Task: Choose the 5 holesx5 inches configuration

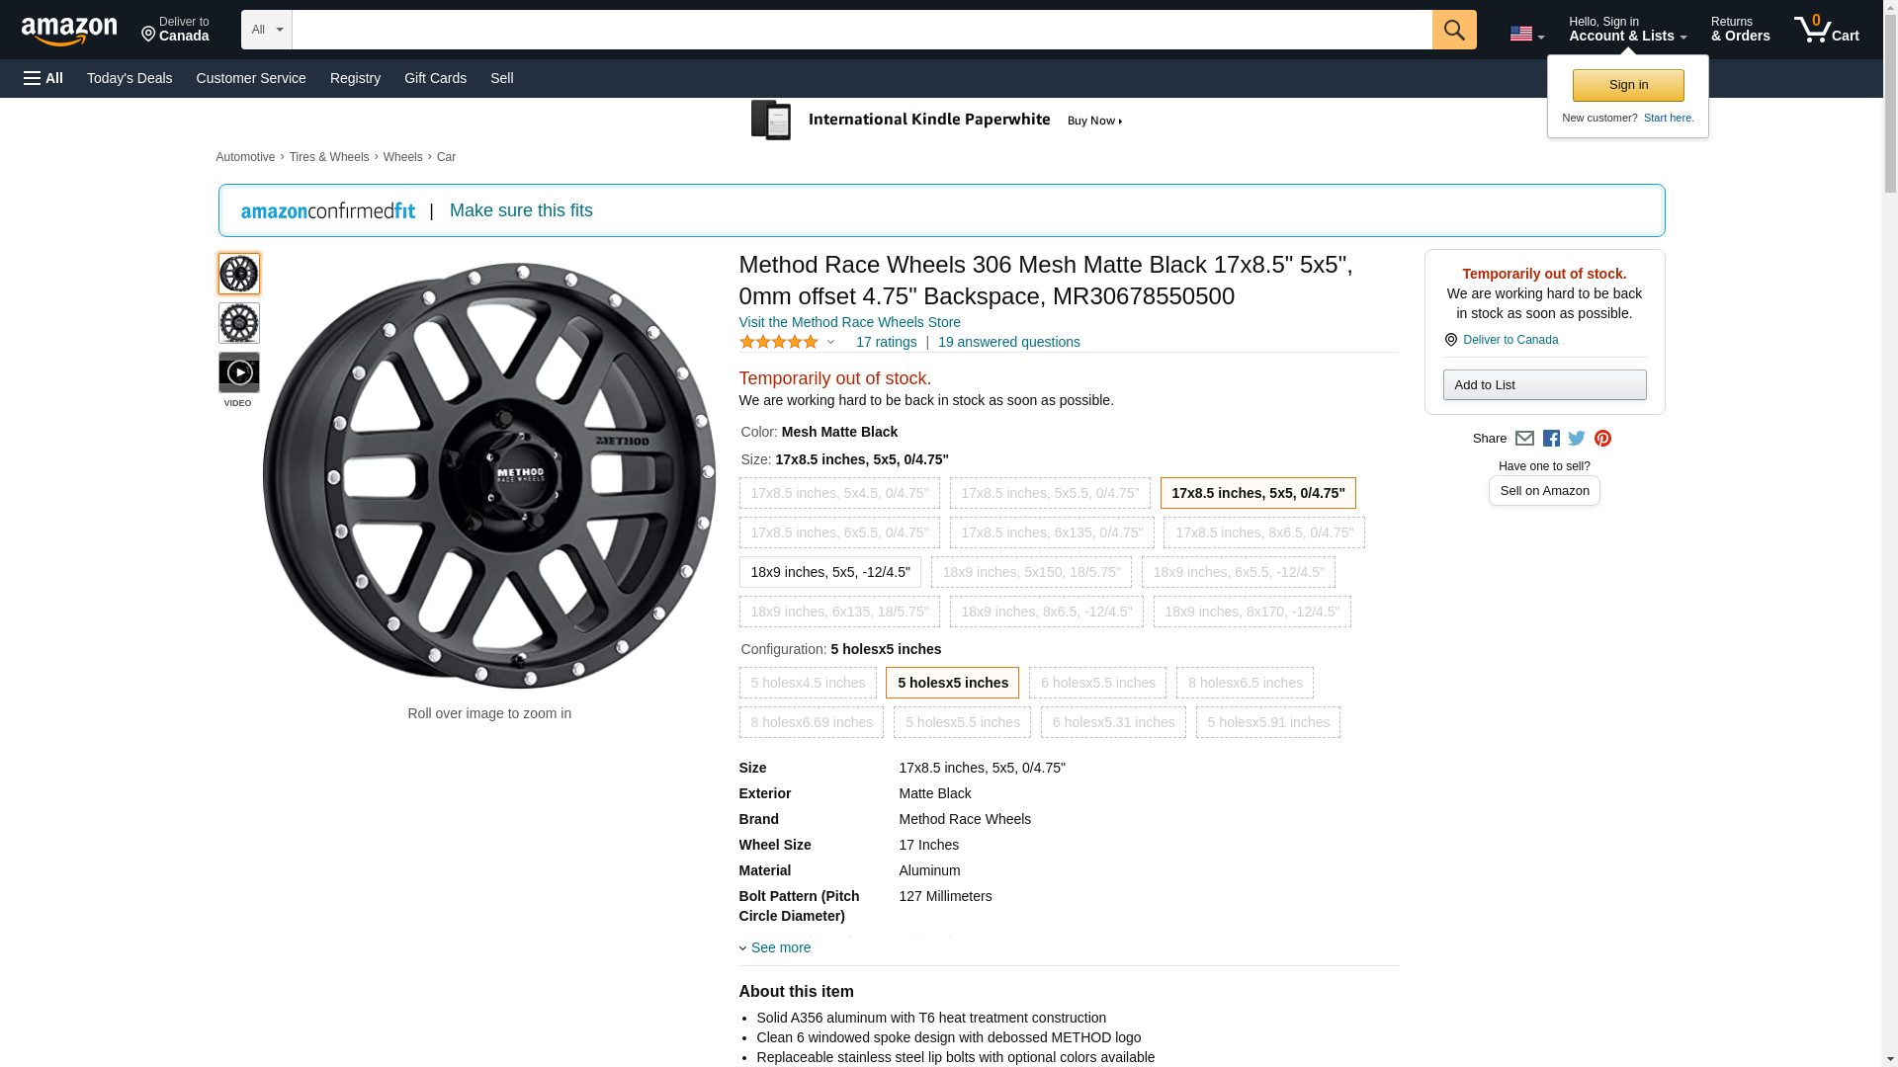Action: coord(952,683)
